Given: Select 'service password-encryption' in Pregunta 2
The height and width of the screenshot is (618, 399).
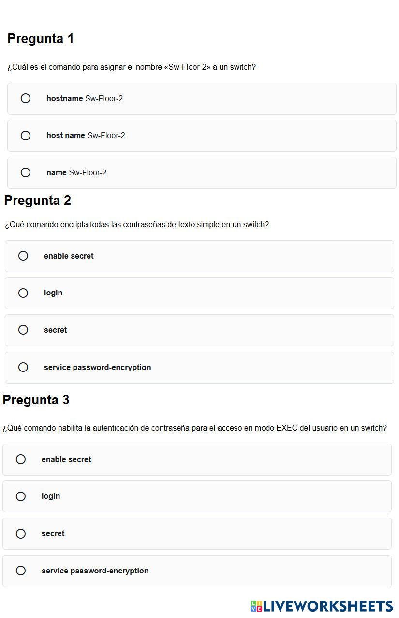Looking at the screenshot, I should (23, 367).
